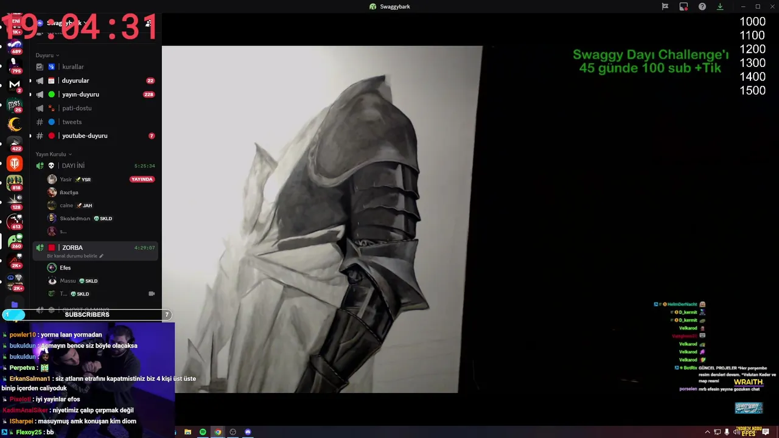The width and height of the screenshot is (779, 438).
Task: Collapse the Yayın Kurulu category
Action: click(x=54, y=155)
